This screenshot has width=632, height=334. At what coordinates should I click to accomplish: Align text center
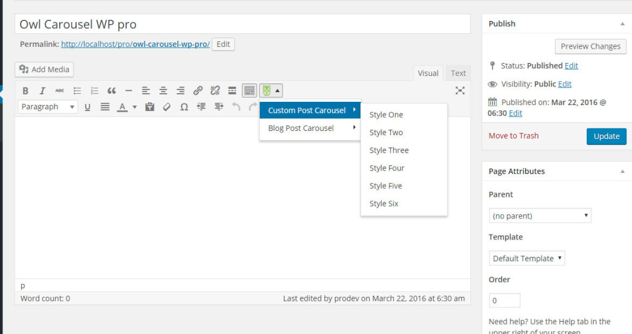[x=163, y=91]
